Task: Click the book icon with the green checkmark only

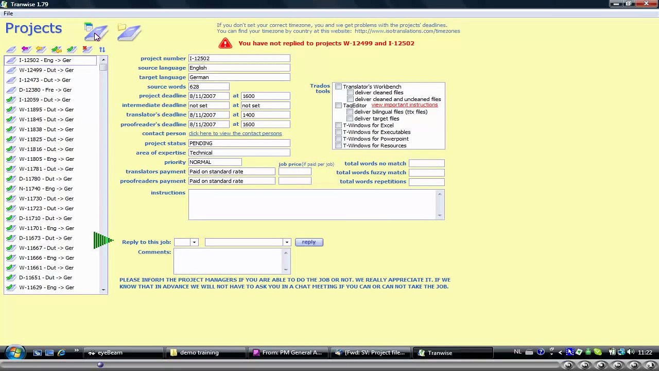Action: (x=72, y=49)
